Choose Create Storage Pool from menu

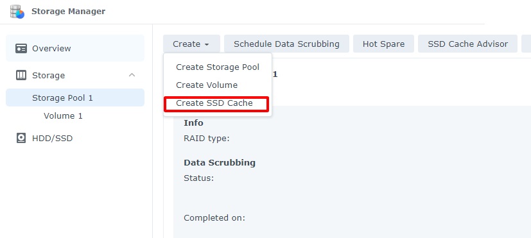(x=218, y=67)
